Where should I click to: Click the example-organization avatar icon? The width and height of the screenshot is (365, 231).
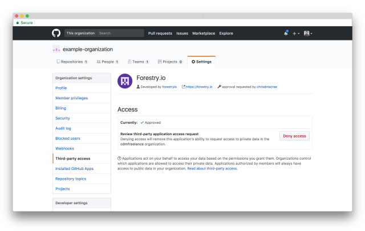[56, 50]
